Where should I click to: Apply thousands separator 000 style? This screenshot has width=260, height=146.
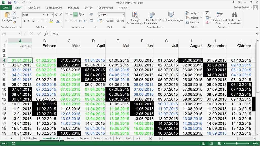pyautogui.click(x=112, y=21)
